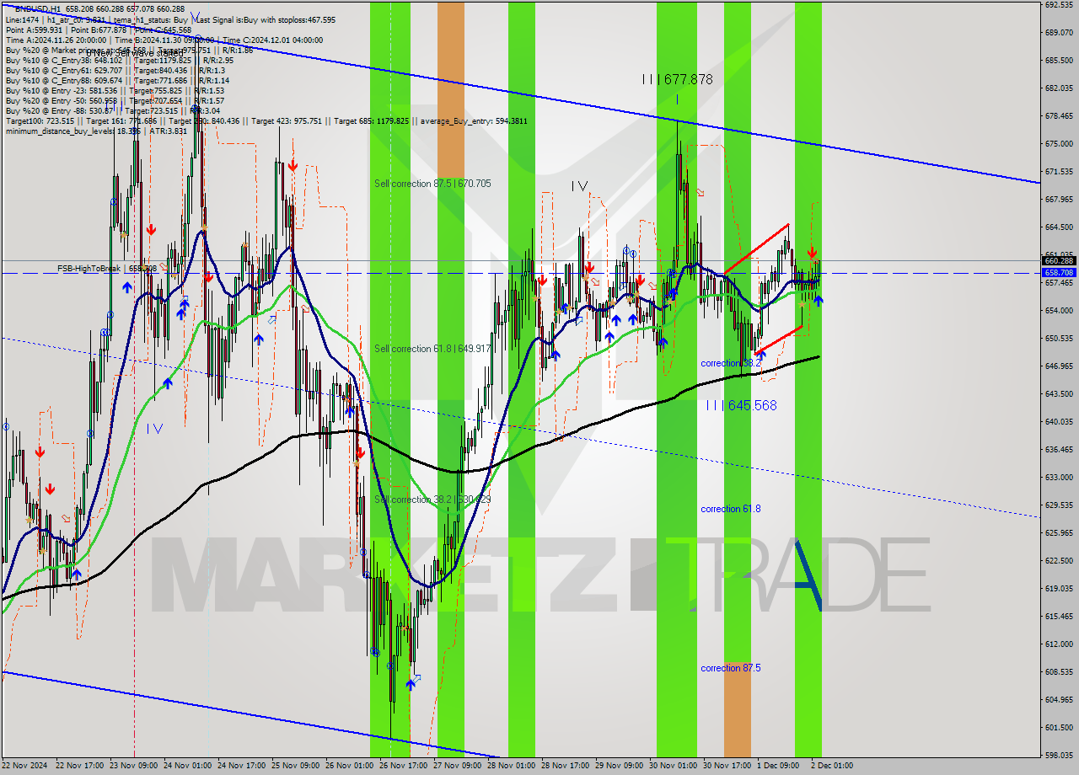Image resolution: width=1079 pixels, height=775 pixels.
Task: Click the '25 Nov 09:00' time axis label
Action: point(295,766)
